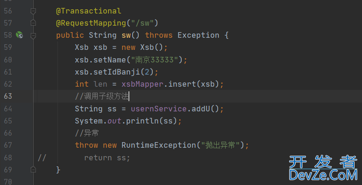Click the addU method call

point(200,109)
